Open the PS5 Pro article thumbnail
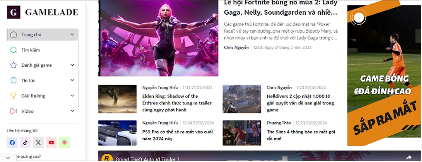This screenshot has height=162, width=422. pos(117,133)
